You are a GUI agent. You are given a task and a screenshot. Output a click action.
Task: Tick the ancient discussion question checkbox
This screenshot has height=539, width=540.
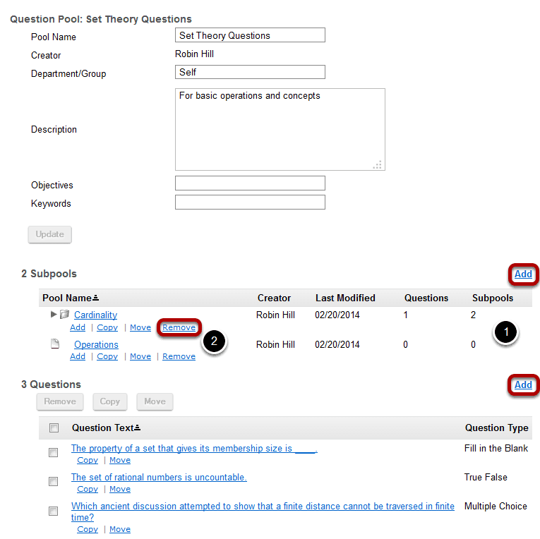click(54, 510)
